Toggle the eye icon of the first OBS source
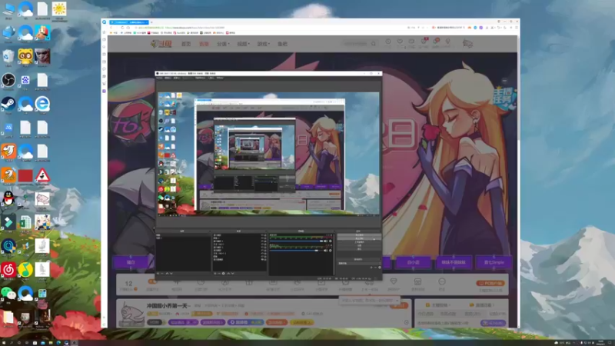The width and height of the screenshot is (615, 346). pyautogui.click(x=261, y=235)
